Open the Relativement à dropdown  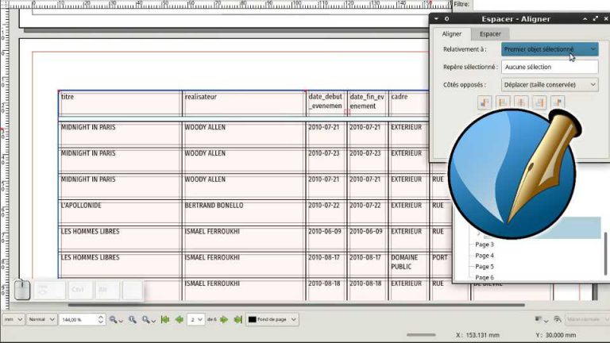click(550, 49)
